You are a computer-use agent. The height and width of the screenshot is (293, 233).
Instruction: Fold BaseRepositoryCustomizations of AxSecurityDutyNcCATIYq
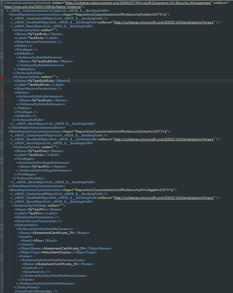pos(2,131)
